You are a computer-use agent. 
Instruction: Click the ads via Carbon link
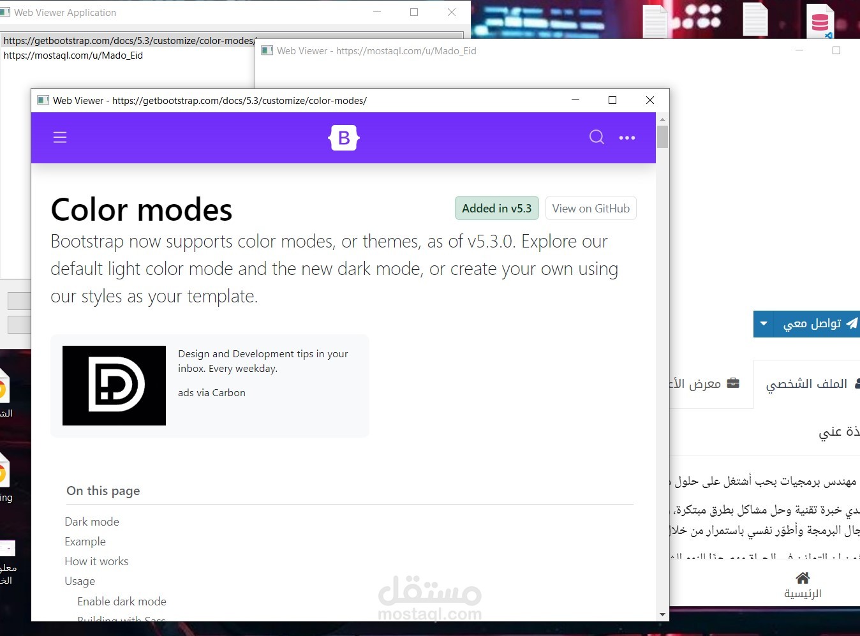click(212, 393)
